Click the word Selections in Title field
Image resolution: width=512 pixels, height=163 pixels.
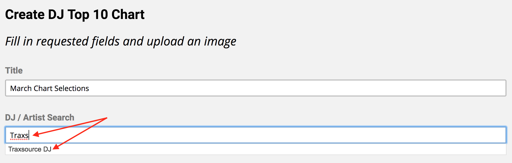tap(71, 88)
